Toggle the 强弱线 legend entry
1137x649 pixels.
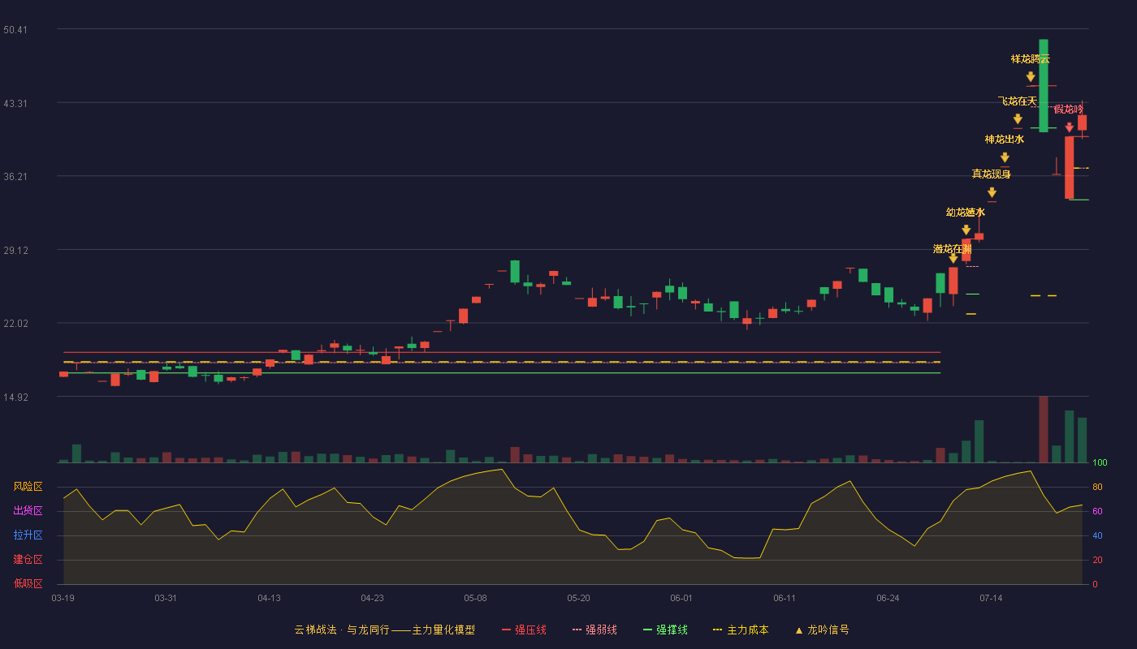594,630
